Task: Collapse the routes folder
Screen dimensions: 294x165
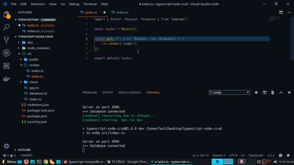Action: pyautogui.click(x=21, y=65)
